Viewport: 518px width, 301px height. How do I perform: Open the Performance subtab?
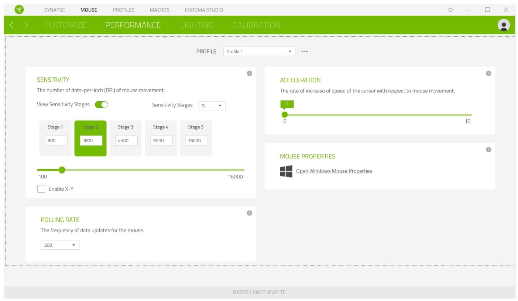pos(133,25)
